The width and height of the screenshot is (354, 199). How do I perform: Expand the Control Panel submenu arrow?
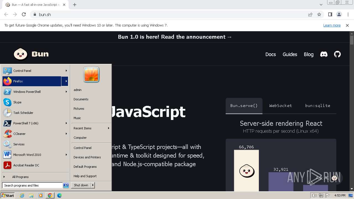click(x=66, y=71)
